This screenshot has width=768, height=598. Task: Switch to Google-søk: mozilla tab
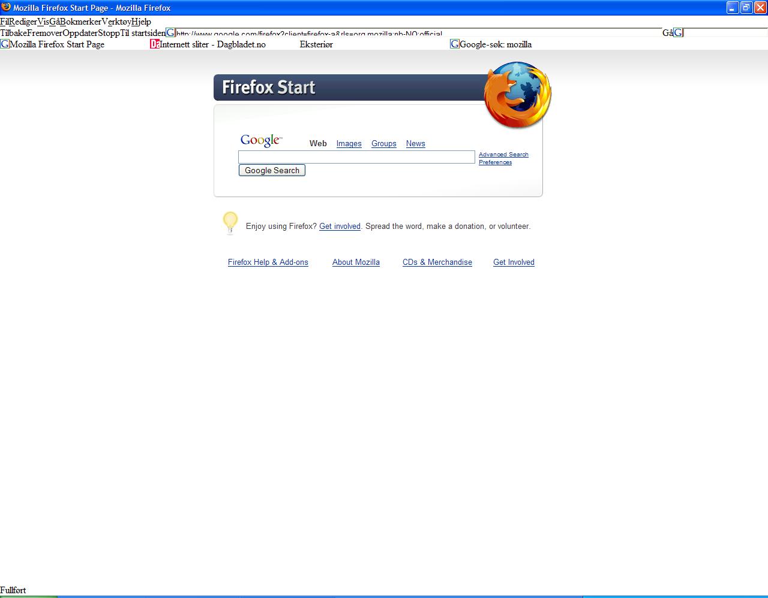tap(496, 44)
